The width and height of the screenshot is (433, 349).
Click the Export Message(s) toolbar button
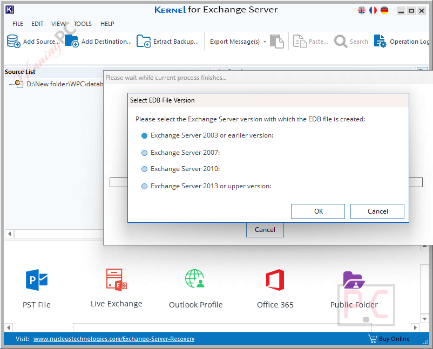point(235,42)
